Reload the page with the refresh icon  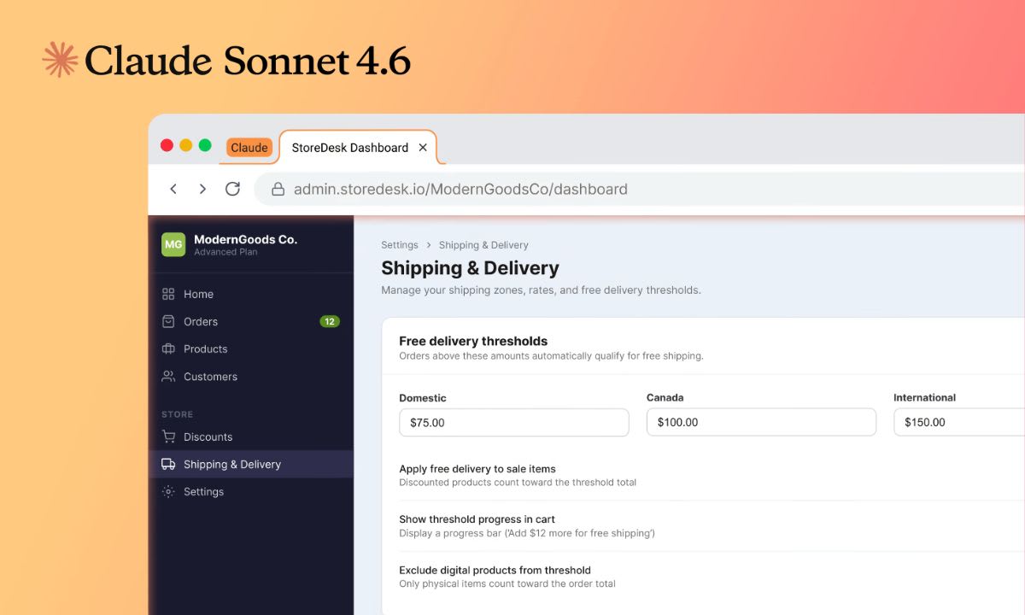(x=232, y=189)
